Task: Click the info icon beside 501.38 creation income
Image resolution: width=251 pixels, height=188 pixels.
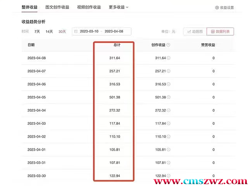Action: [169, 97]
